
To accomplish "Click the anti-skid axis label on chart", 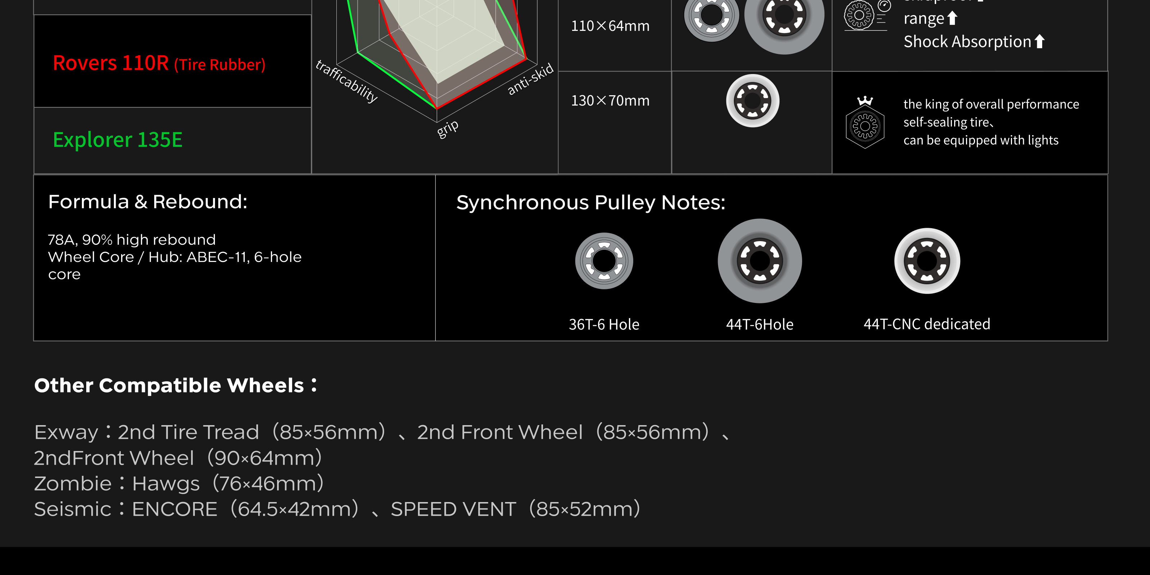I will click(530, 79).
